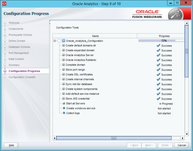Screen dimensions: 193x151
Task: Click the Create system components step icon
Action: [x=64, y=89]
